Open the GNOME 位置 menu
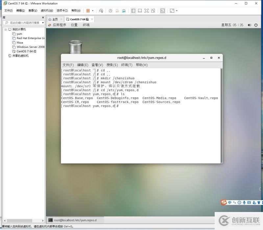Image resolution: width=263 pixels, height=230 pixels. click(74, 25)
